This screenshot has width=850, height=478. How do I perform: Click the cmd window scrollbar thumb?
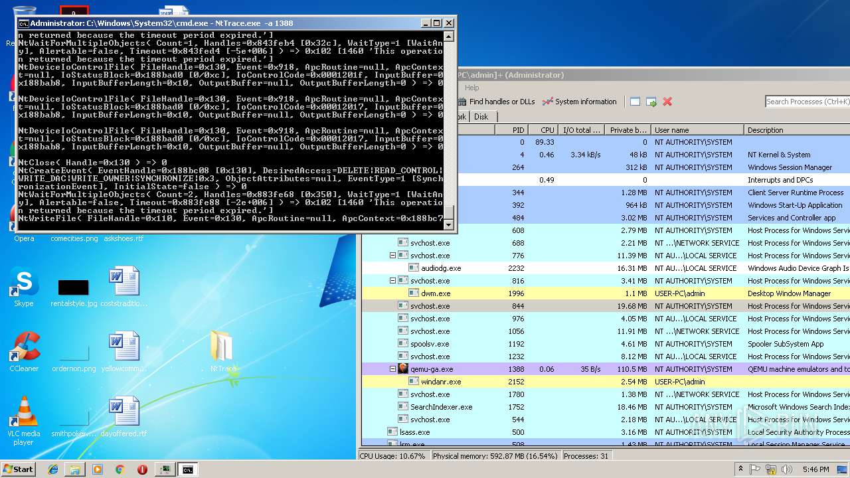tap(449, 212)
